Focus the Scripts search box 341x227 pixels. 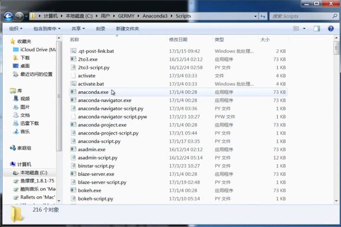301,16
